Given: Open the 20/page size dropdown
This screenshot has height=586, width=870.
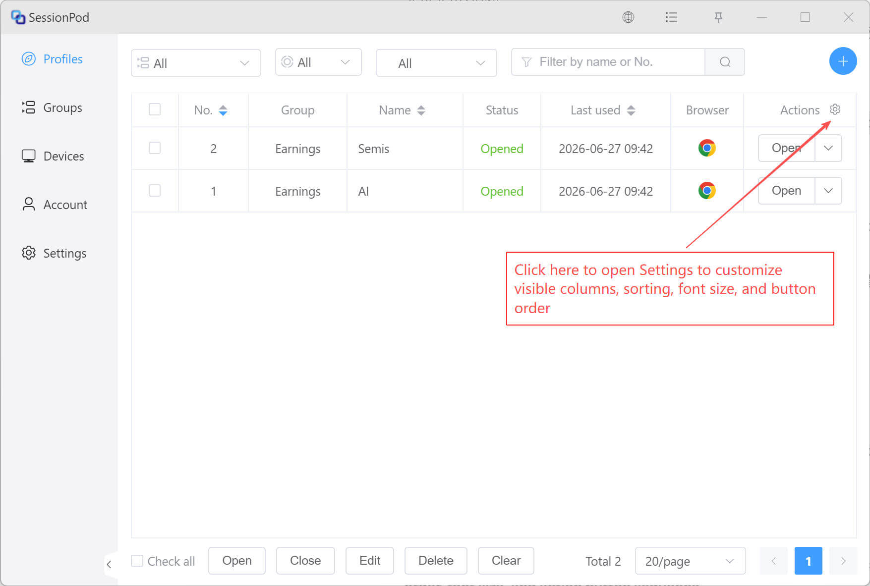Looking at the screenshot, I should point(690,561).
